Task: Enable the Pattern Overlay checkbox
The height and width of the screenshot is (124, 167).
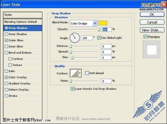Action: [x=6, y=89]
